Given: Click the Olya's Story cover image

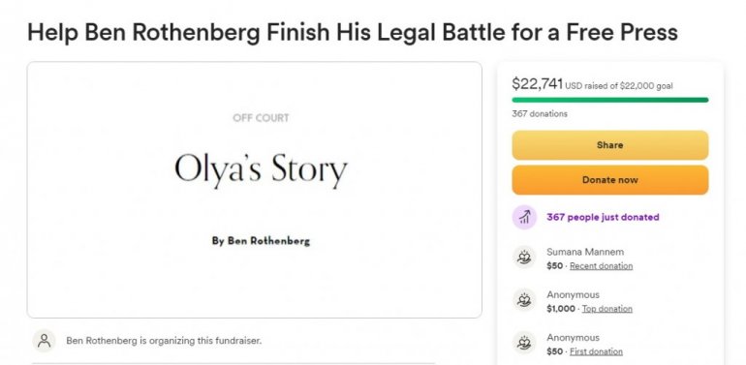Looking at the screenshot, I should (254, 190).
